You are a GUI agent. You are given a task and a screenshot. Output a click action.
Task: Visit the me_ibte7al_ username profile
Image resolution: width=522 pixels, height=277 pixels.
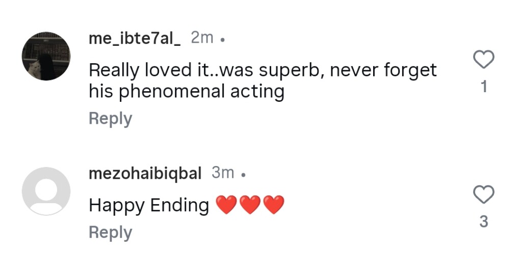coord(135,38)
